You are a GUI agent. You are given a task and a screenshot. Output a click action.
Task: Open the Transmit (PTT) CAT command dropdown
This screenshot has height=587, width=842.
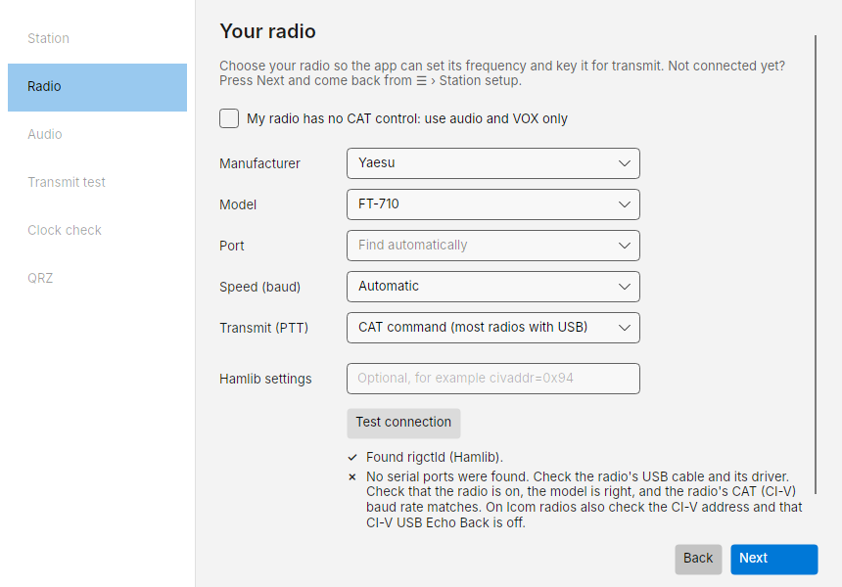tap(492, 328)
